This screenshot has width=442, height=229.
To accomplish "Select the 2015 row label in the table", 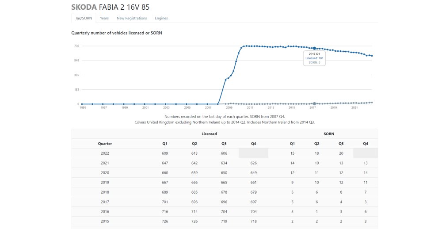I will pyautogui.click(x=105, y=221).
